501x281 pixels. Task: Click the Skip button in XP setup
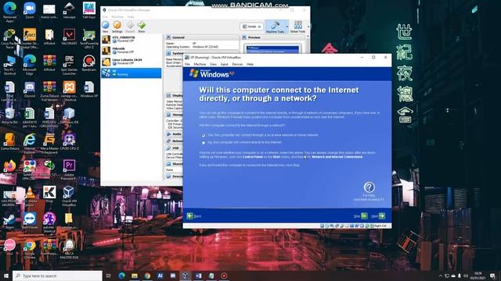(x=360, y=216)
